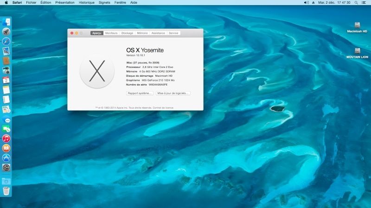Open Messages speech bubble icon

tap(6, 119)
